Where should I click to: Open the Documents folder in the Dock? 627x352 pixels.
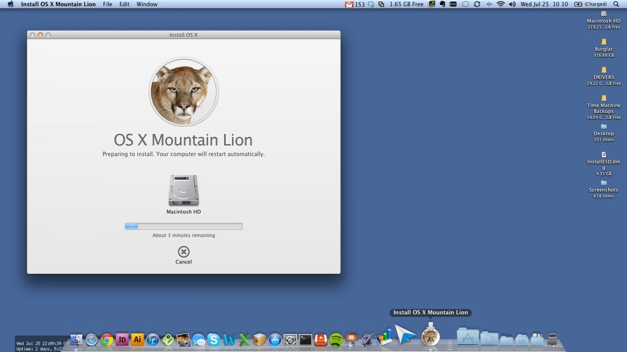click(489, 338)
